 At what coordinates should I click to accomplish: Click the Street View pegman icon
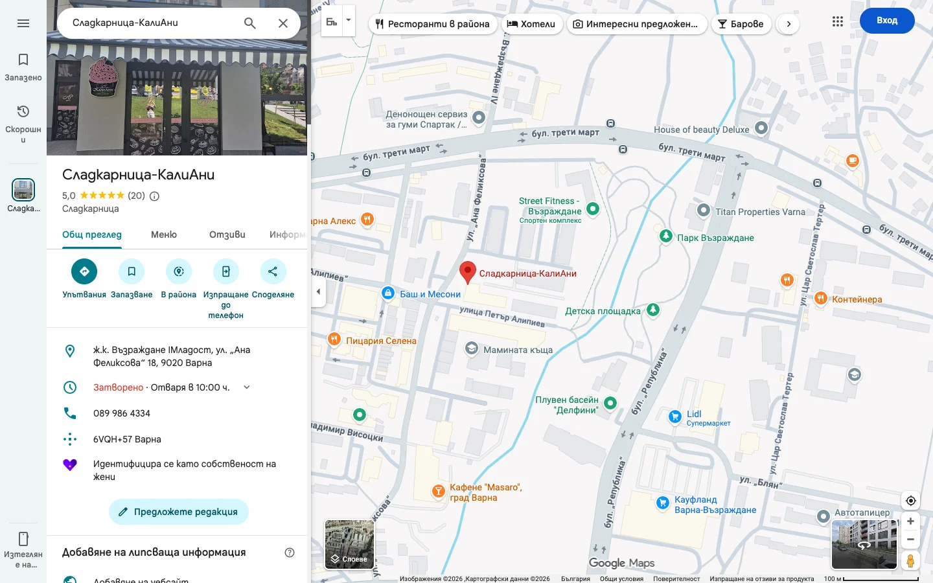910,561
